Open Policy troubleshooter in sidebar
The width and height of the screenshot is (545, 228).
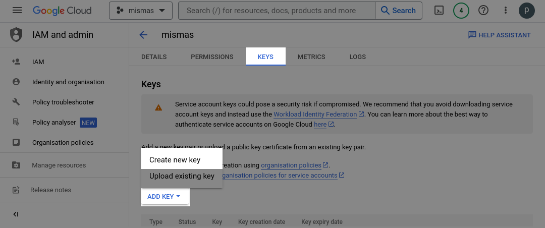(x=63, y=102)
